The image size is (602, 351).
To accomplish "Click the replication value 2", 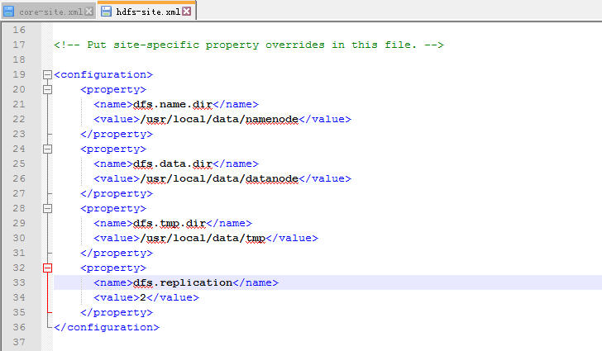I will tap(143, 297).
